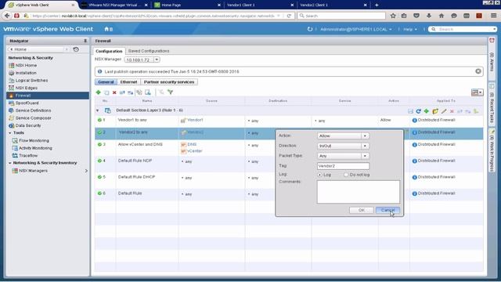Switch to Partner security services tab
This screenshot has height=282, width=501.
coord(169,82)
